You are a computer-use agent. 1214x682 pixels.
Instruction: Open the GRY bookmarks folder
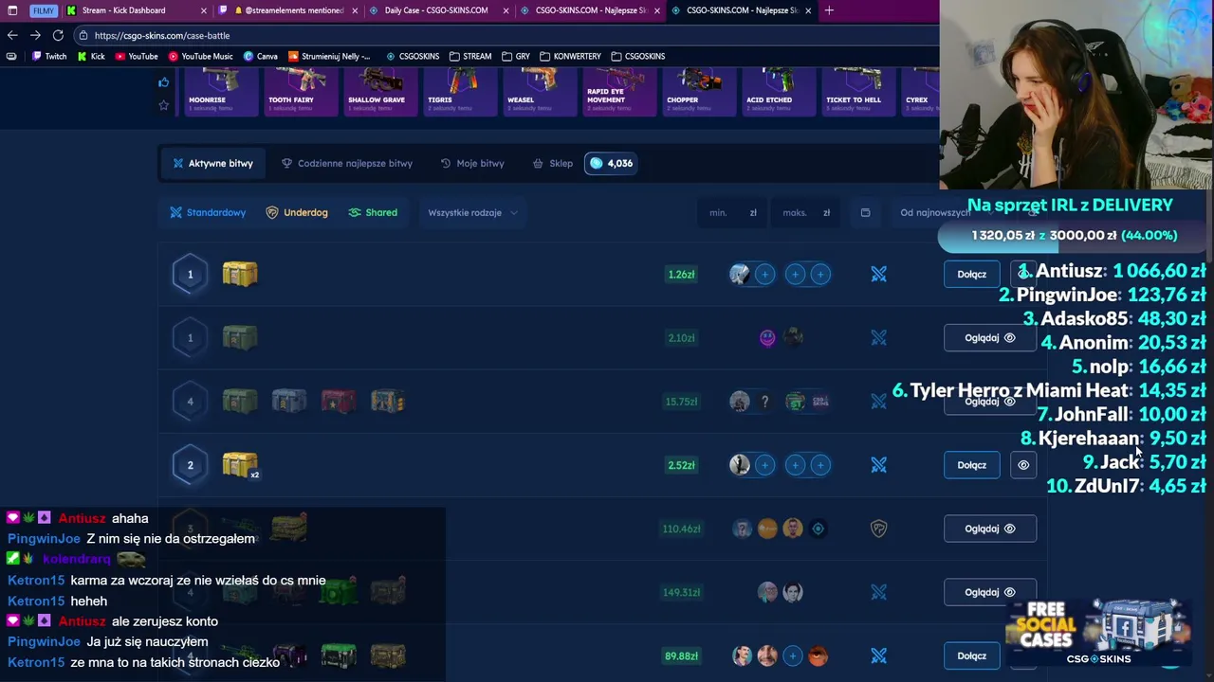tap(516, 56)
